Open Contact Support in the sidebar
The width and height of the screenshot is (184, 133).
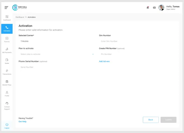(x=7, y=106)
